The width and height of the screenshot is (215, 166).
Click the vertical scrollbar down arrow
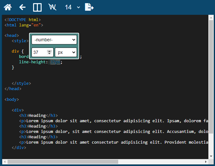(x=211, y=156)
